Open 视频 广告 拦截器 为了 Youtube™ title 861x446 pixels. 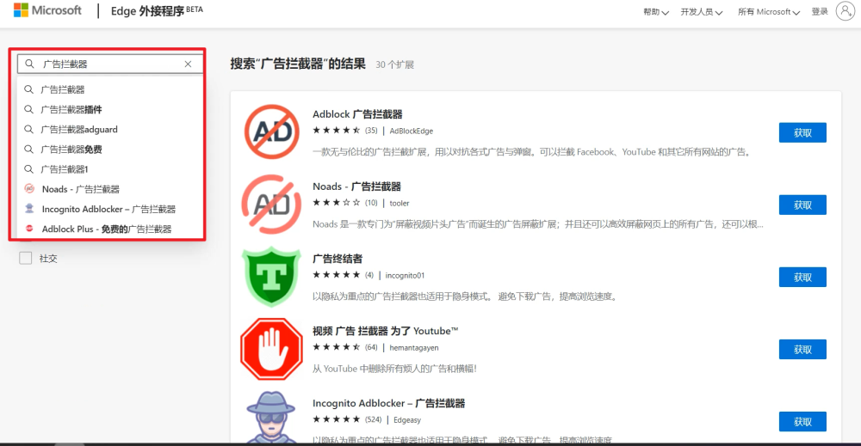(386, 331)
